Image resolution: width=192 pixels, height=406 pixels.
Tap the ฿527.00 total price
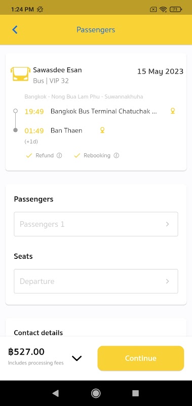26,352
